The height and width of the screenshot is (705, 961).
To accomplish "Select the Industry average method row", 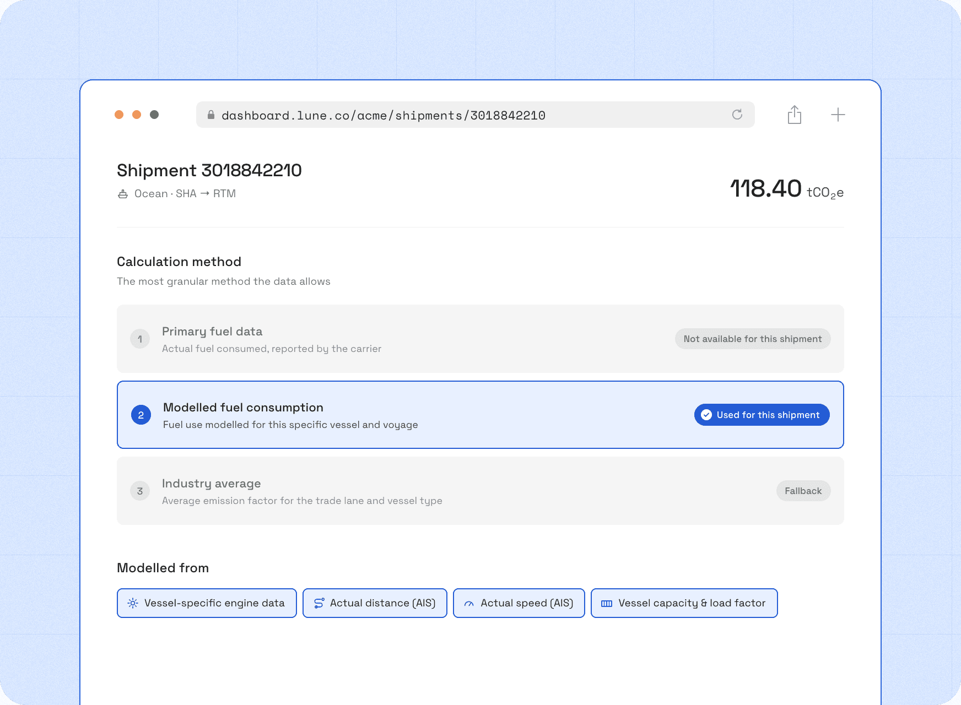I will pos(480,491).
